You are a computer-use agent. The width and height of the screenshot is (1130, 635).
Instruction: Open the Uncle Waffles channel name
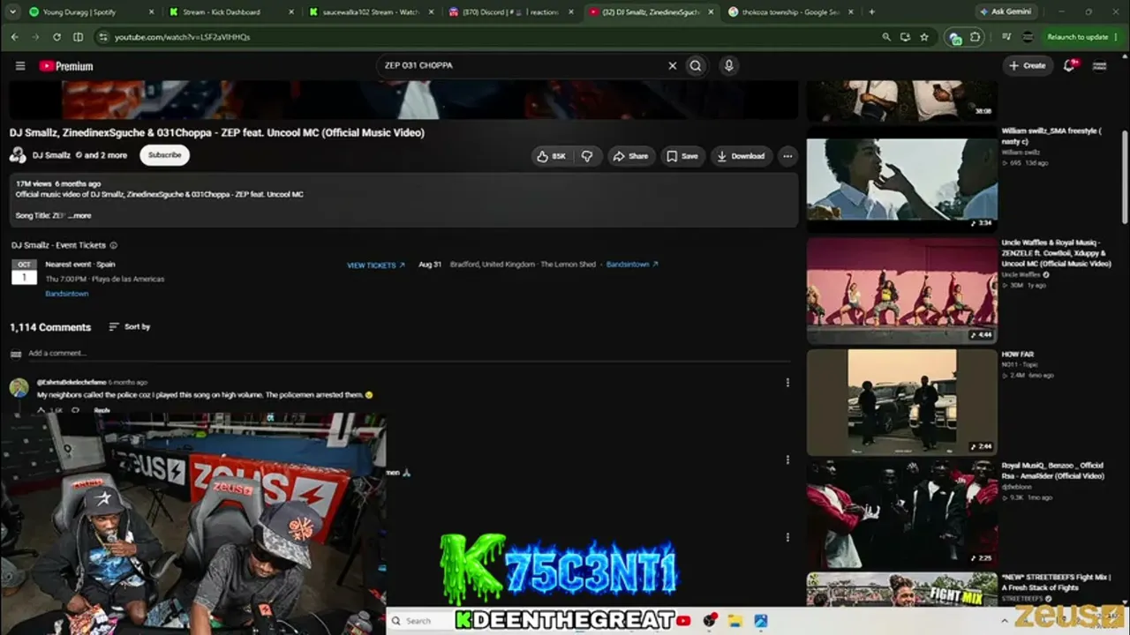[x=1021, y=275]
